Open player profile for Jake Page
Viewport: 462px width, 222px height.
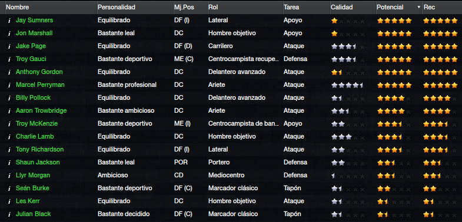[31, 46]
